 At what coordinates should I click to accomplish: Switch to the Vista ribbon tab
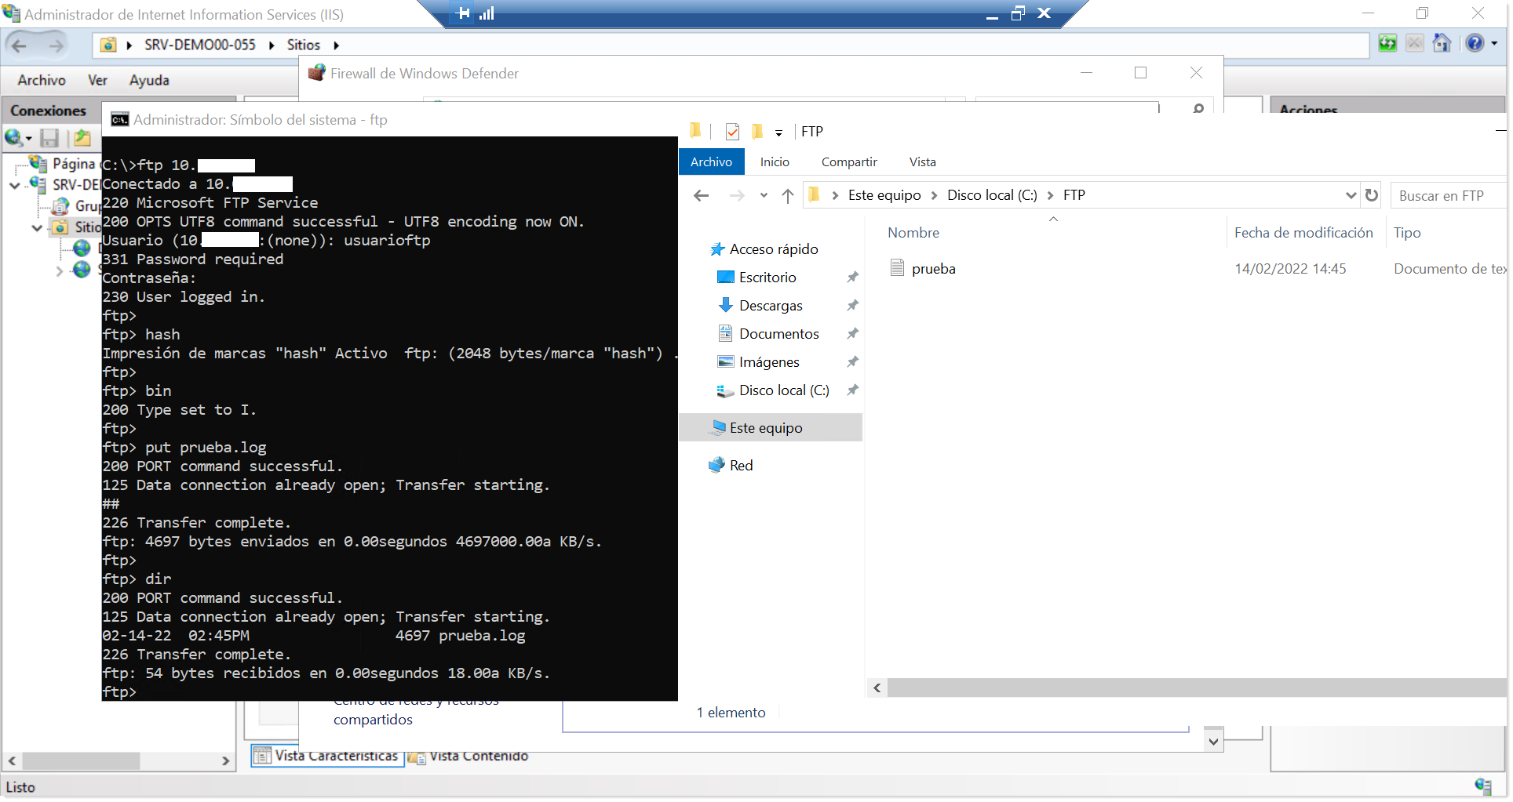point(922,161)
